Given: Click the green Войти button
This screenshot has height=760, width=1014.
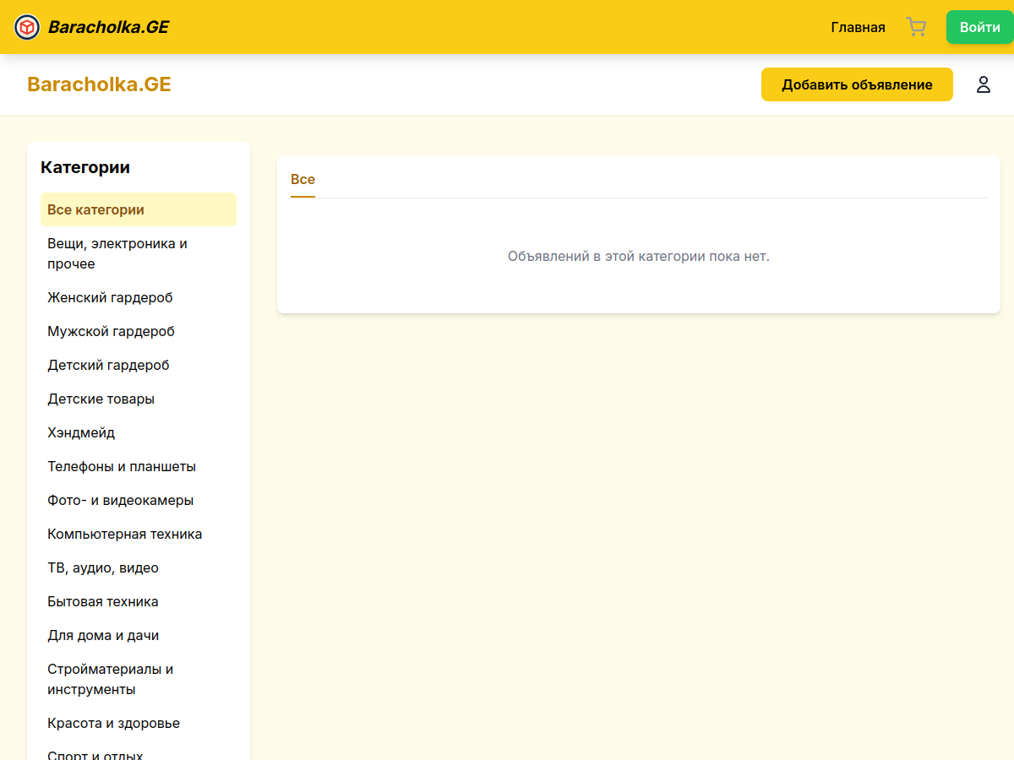Looking at the screenshot, I should tap(979, 27).
